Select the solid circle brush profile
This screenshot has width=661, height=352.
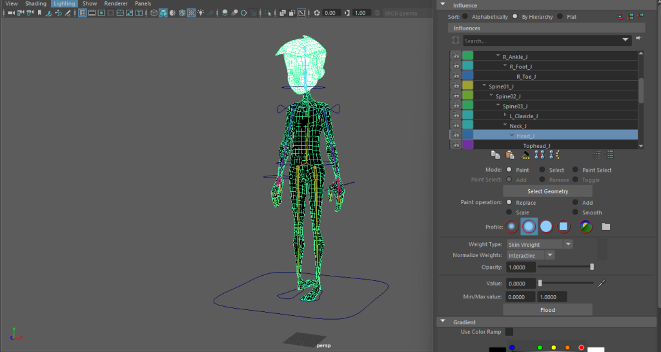pyautogui.click(x=546, y=227)
